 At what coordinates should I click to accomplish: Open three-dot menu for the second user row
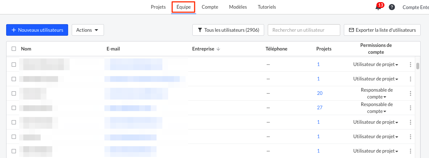click(410, 79)
